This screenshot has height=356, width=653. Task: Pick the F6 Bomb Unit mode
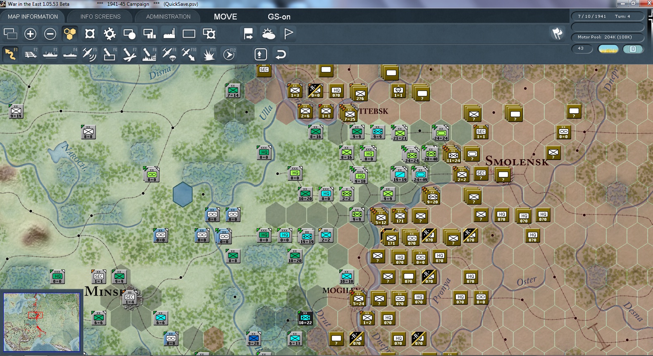(x=110, y=54)
